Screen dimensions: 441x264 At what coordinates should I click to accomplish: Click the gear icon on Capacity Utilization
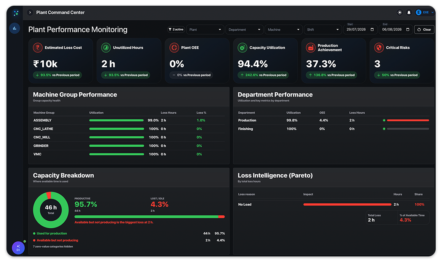[x=242, y=47]
